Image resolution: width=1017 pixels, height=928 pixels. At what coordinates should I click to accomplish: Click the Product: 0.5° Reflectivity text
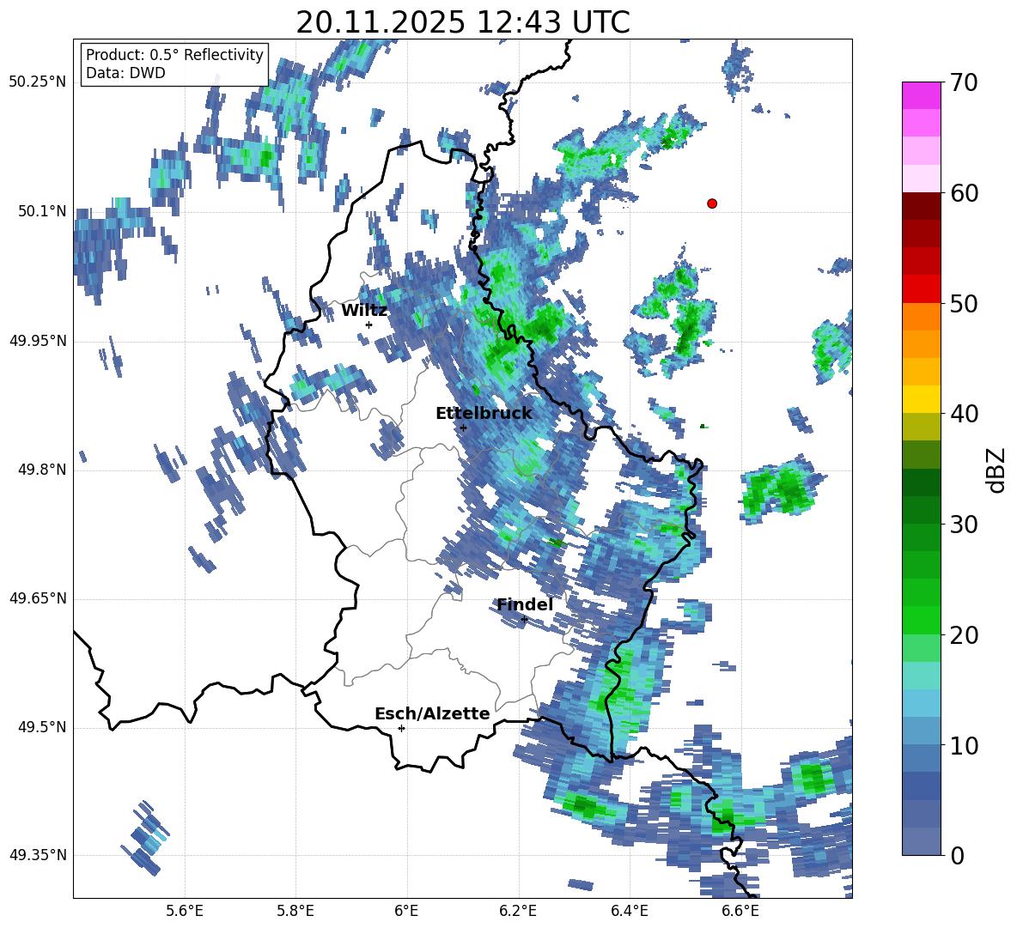tap(174, 55)
